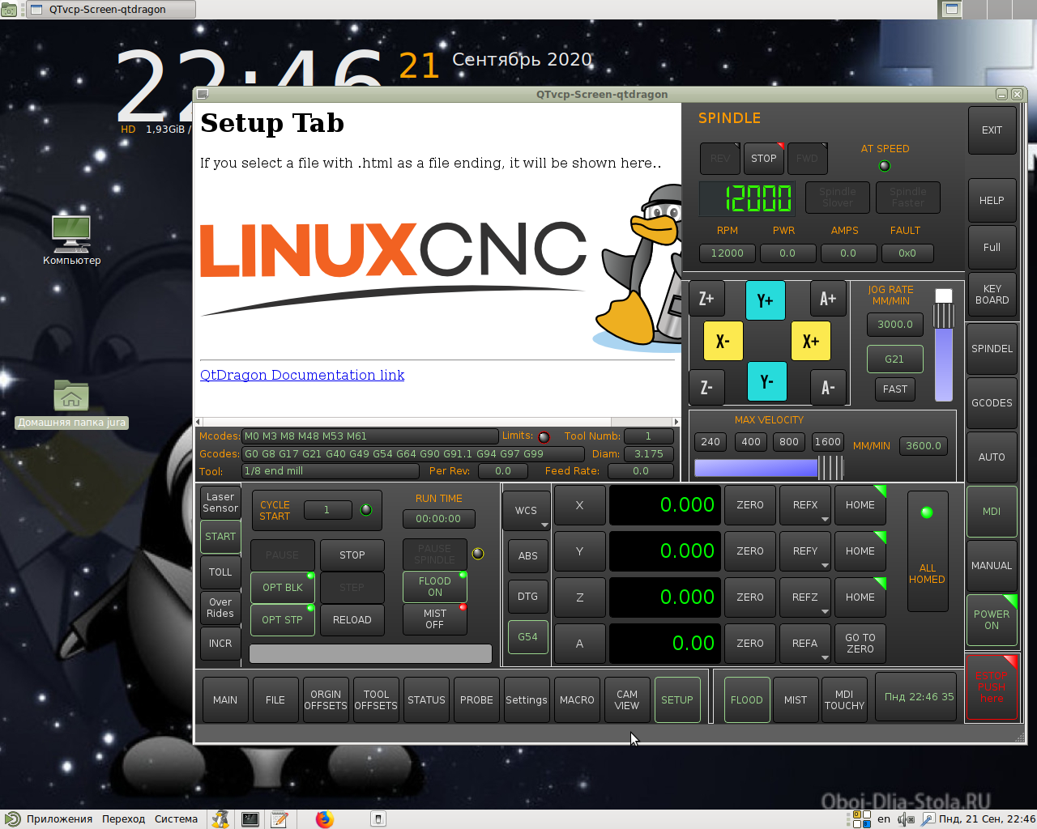
Task: Jog down with the Z- button
Action: tap(706, 387)
